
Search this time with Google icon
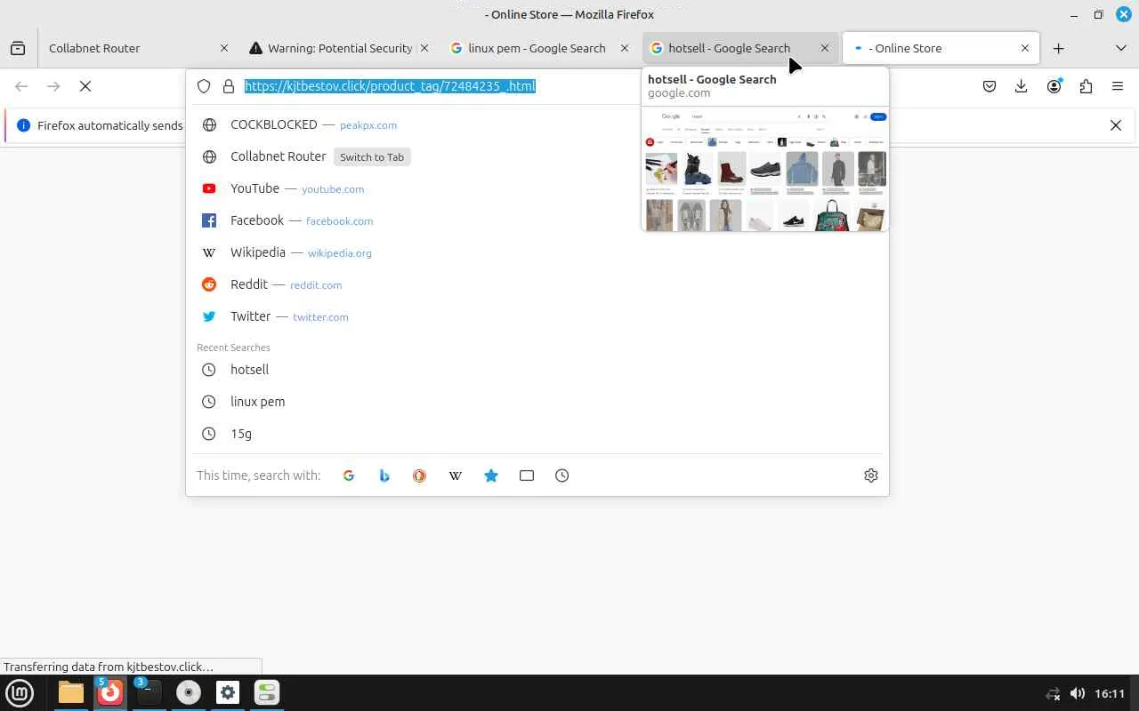coord(349,475)
